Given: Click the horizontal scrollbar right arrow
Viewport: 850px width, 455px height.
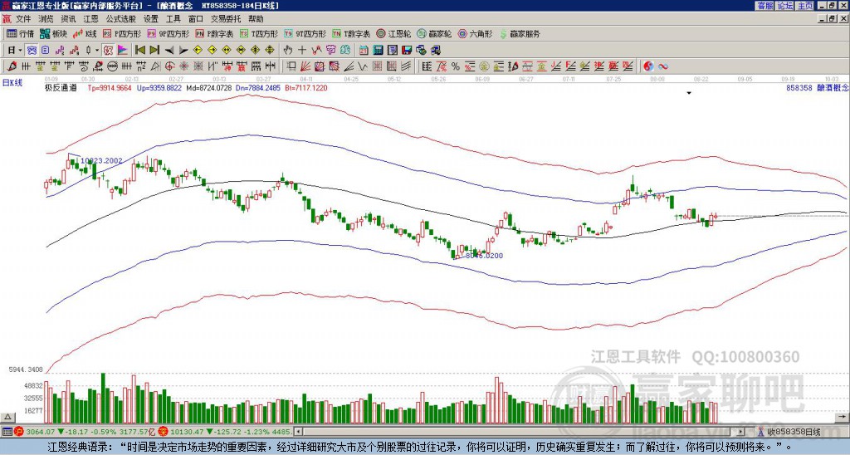Looking at the screenshot, I should [x=741, y=432].
